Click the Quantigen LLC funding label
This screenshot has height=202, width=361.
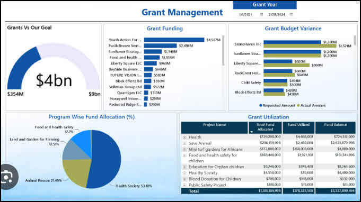tap(129, 93)
